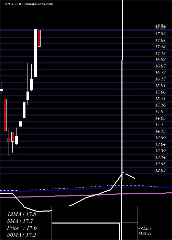Click the 14.4 price axis label

click(x=159, y=125)
